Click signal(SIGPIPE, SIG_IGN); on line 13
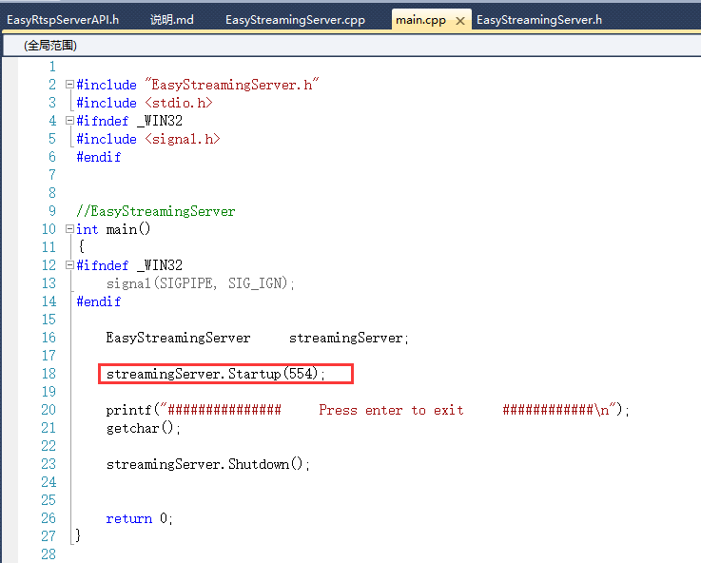Viewport: 701px width, 563px height. 201,283
